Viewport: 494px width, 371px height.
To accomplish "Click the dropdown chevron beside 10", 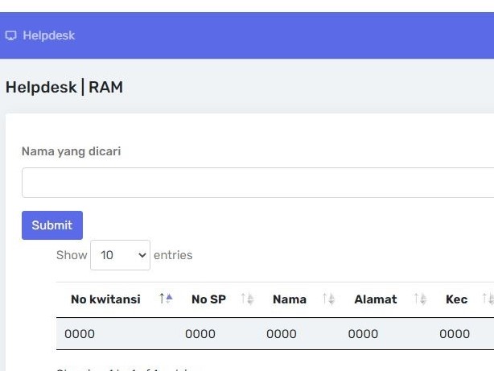I will coord(142,255).
